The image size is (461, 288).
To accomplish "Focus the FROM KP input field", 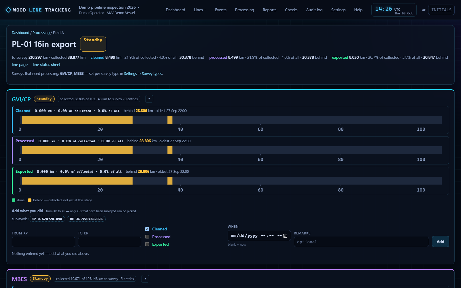I will 44,242.
